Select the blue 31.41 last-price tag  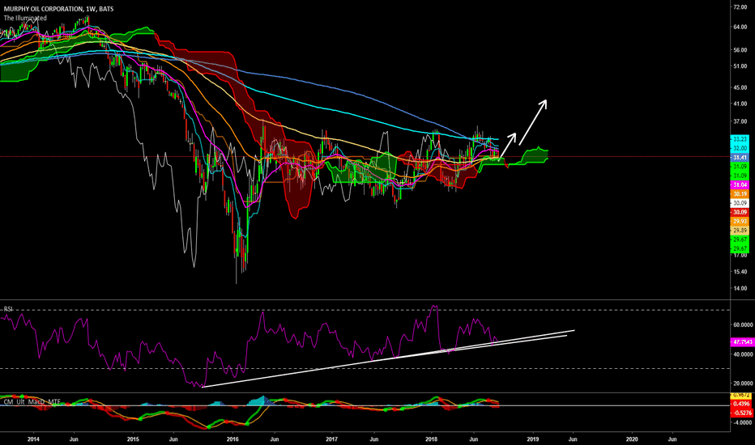(740, 157)
